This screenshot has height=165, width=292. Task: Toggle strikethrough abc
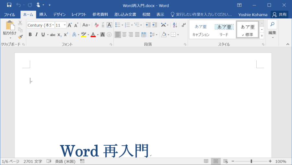[53, 34]
